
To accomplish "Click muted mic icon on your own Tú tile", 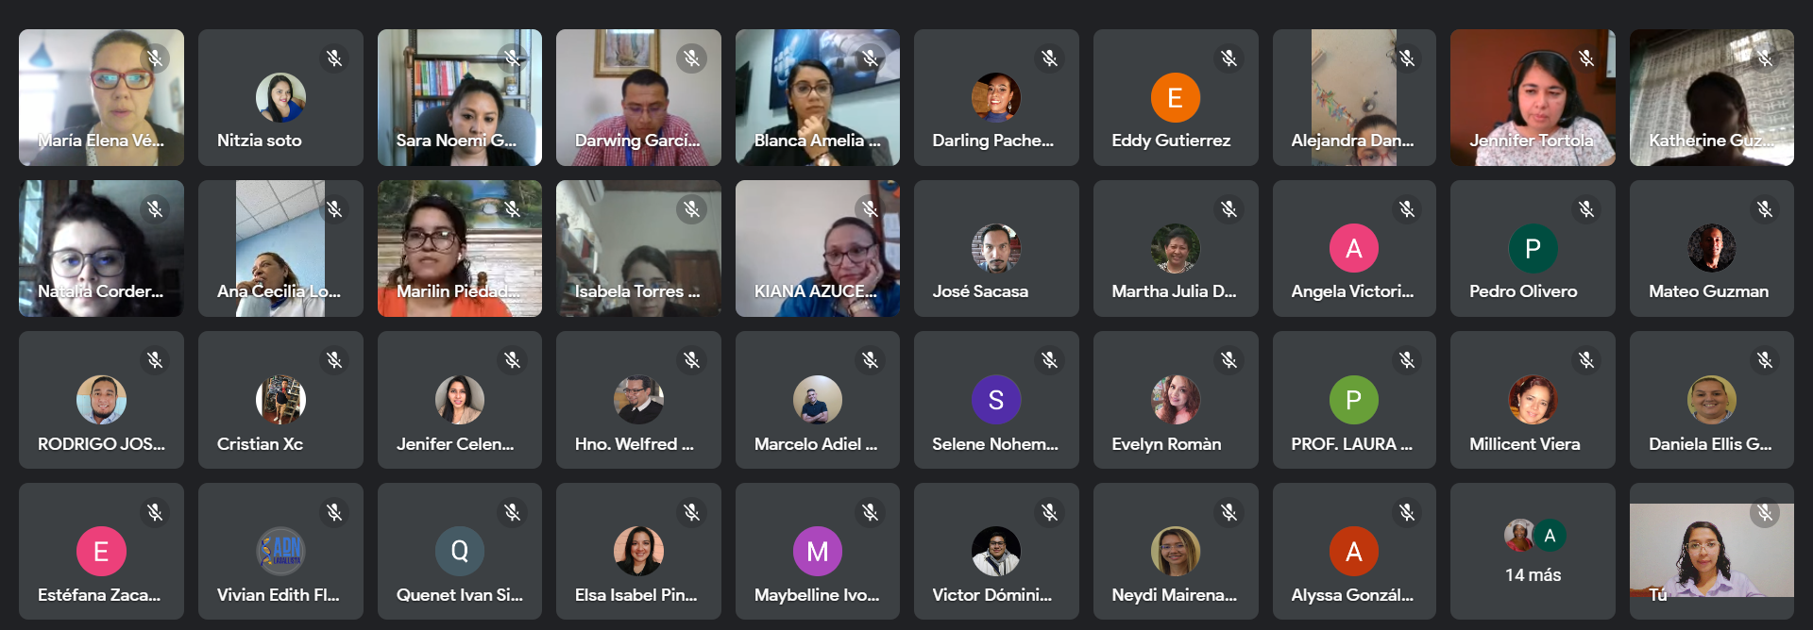I will click(x=1765, y=513).
